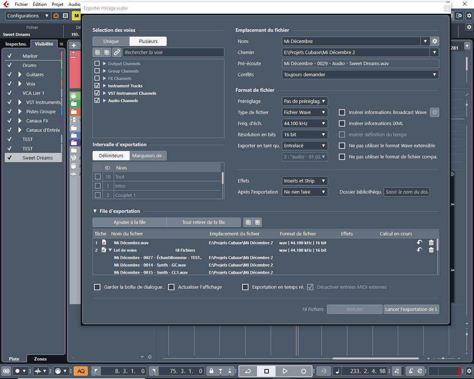Viewport: 474px width, 379px height.
Task: Delete job 1 Mi Décembre.wav from queue
Action: point(431,242)
